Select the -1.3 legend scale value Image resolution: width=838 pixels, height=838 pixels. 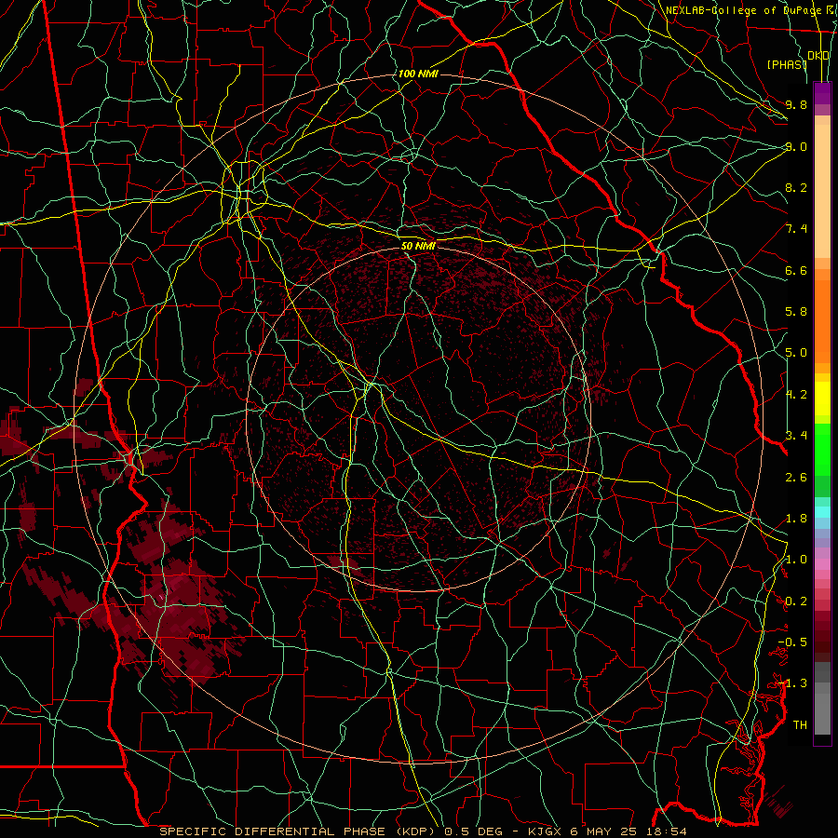pos(792,683)
